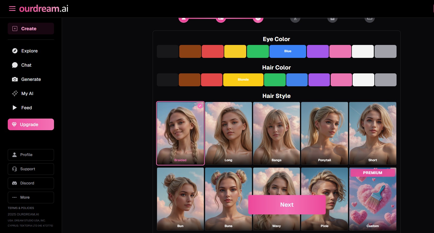Click the Explore compass icon
Viewport: 434px width, 233px height.
point(15,51)
